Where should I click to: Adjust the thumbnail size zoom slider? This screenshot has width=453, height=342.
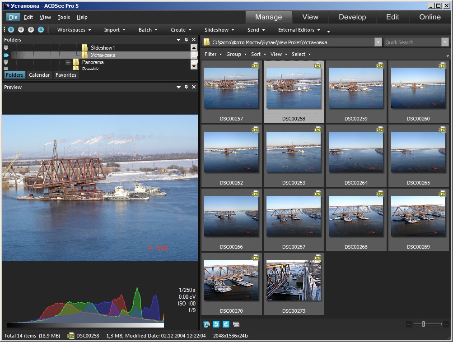pos(424,324)
